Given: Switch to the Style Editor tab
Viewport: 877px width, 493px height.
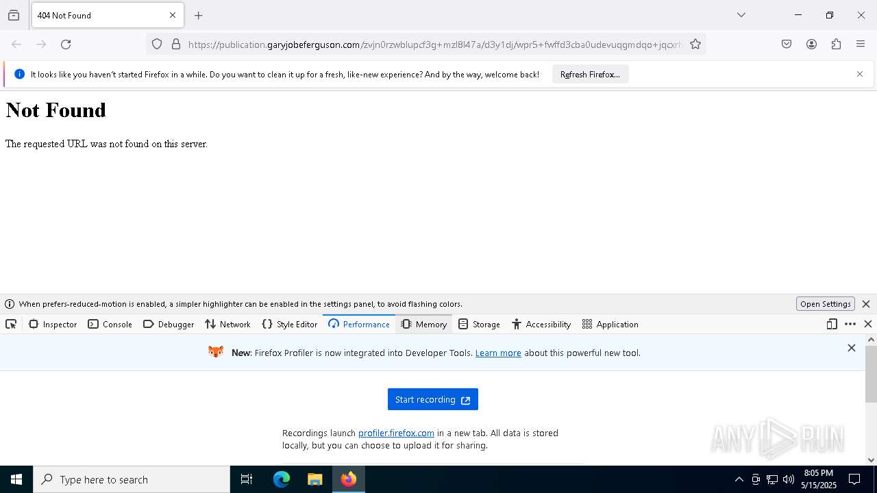Looking at the screenshot, I should pos(290,325).
